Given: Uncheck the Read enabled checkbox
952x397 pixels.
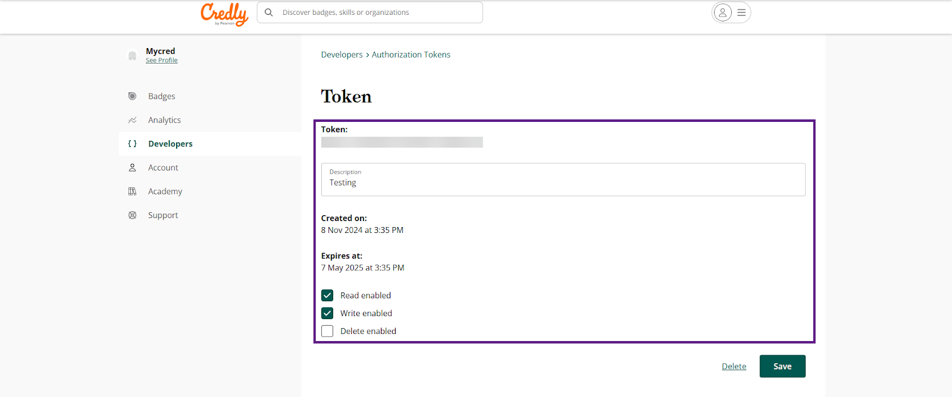Looking at the screenshot, I should 327,295.
